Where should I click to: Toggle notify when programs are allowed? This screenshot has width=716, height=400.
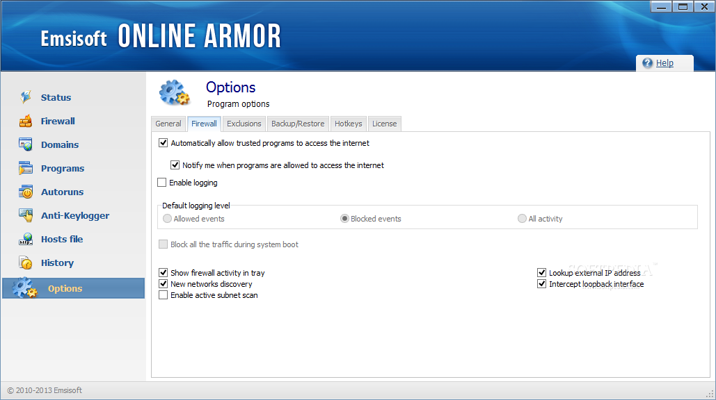click(x=175, y=165)
